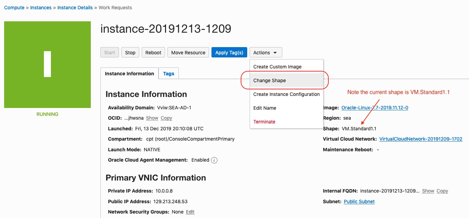Show the full OCID value
This screenshot has width=469, height=218.
(152, 118)
